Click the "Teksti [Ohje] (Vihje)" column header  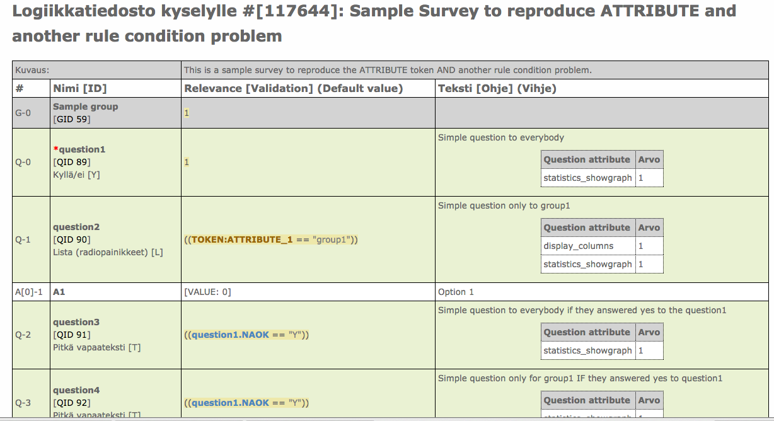[497, 88]
